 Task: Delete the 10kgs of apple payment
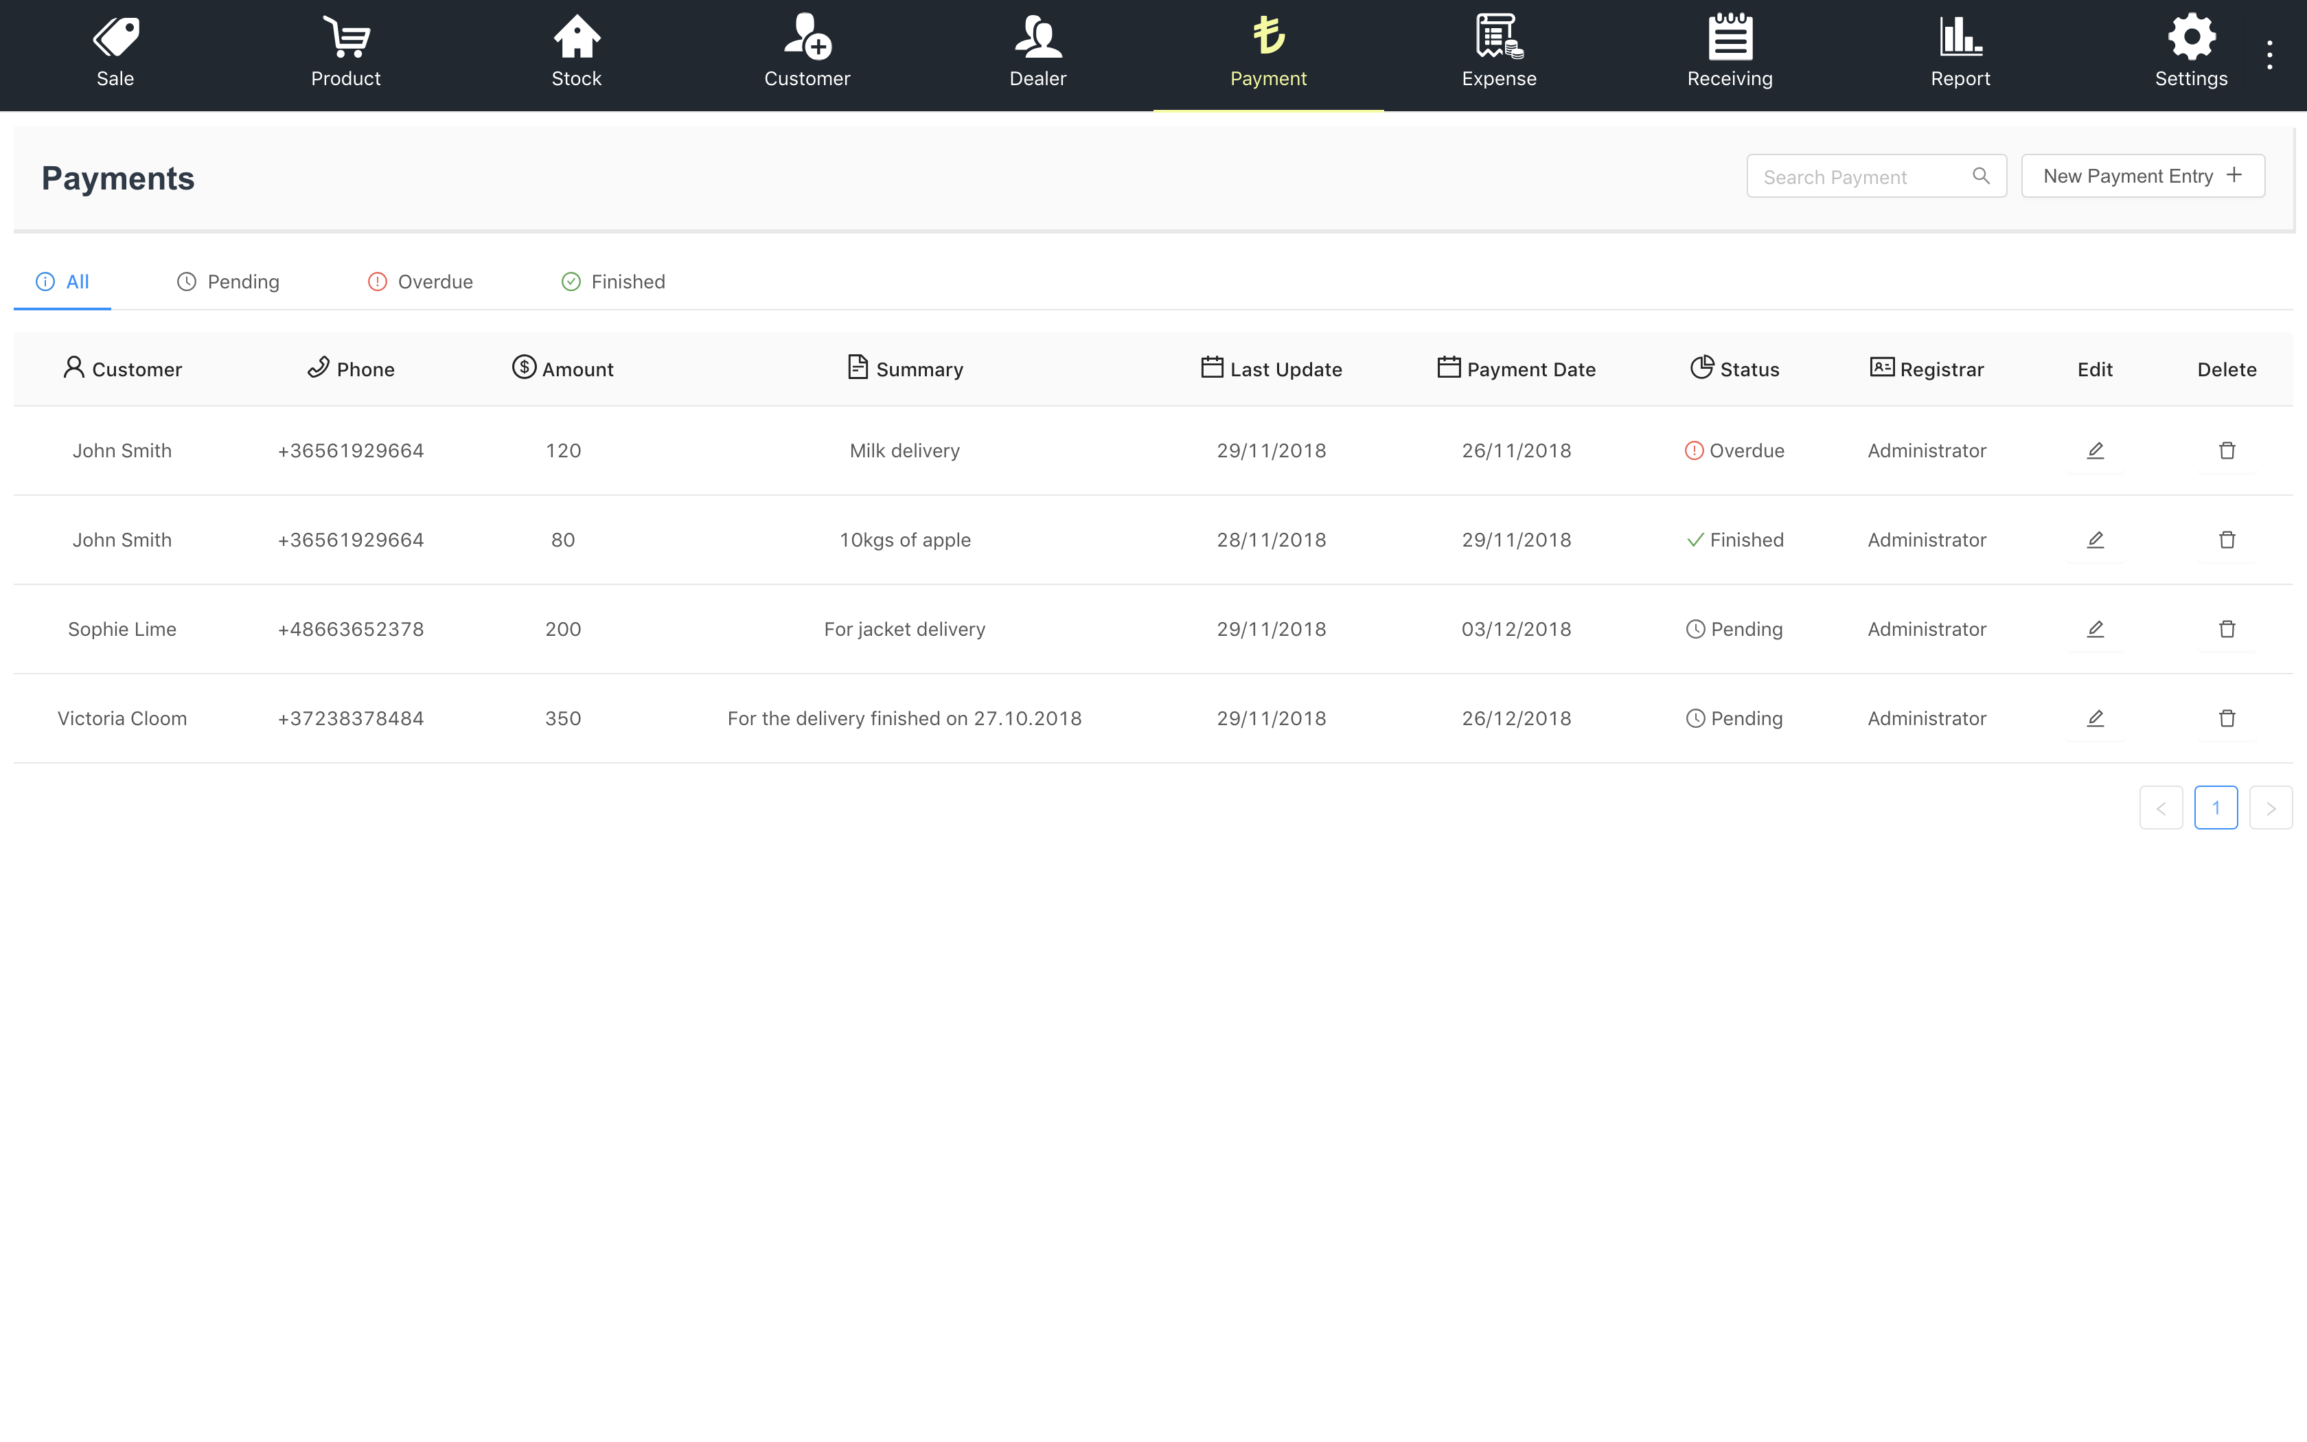point(2227,540)
